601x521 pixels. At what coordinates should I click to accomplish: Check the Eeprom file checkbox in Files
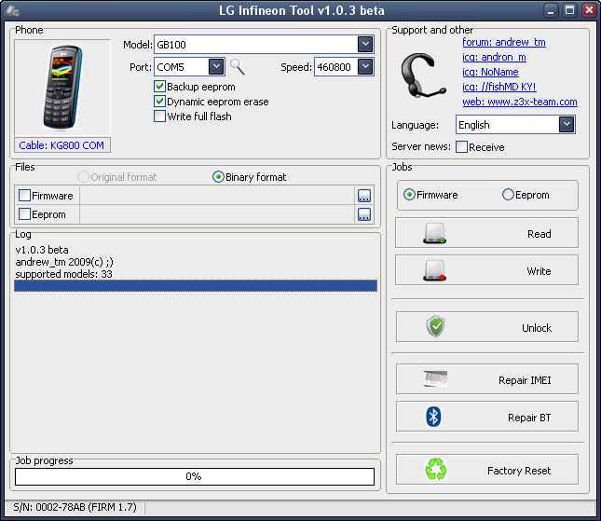click(24, 214)
